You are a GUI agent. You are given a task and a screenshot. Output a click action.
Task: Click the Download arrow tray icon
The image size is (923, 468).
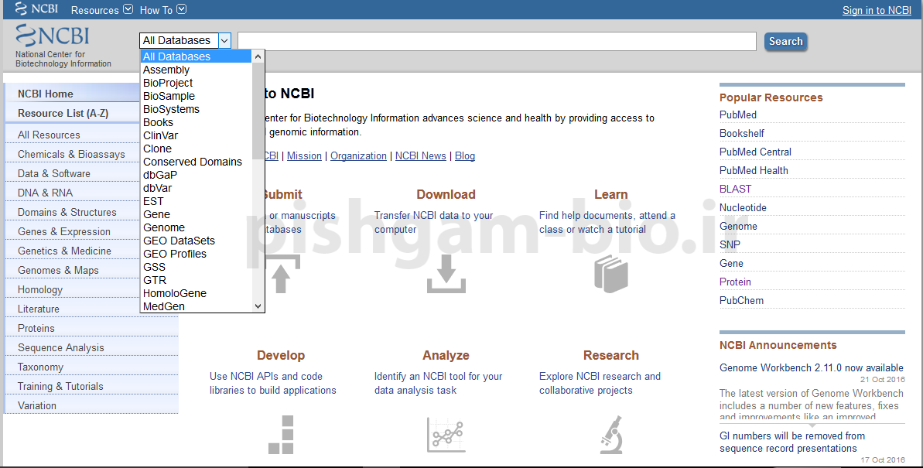(x=446, y=275)
